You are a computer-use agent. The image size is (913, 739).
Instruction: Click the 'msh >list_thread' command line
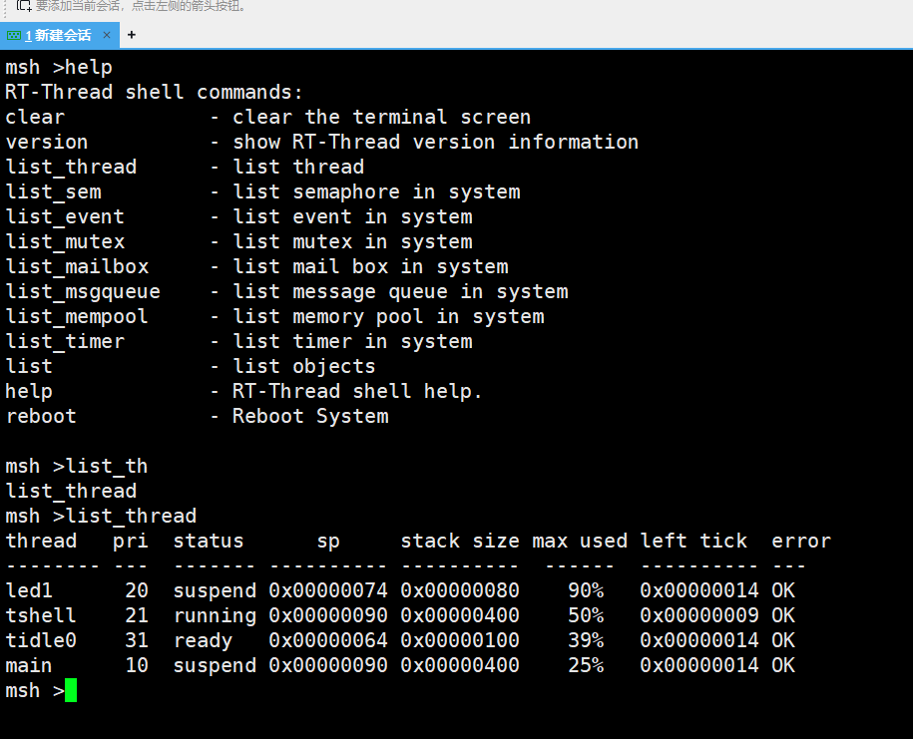(x=101, y=517)
